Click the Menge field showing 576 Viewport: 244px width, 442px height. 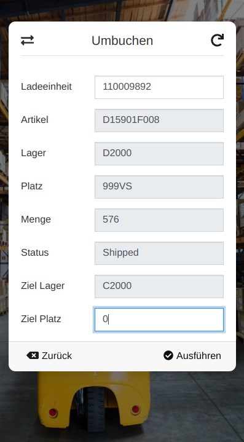click(159, 220)
